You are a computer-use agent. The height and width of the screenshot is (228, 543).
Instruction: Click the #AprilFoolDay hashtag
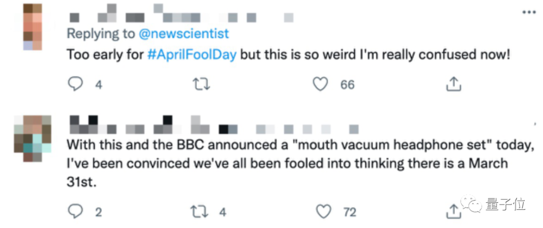[191, 54]
